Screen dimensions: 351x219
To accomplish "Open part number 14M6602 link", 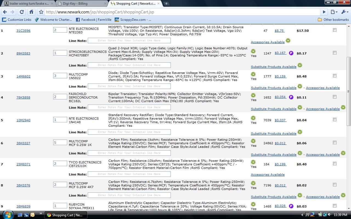I will coord(23,76).
